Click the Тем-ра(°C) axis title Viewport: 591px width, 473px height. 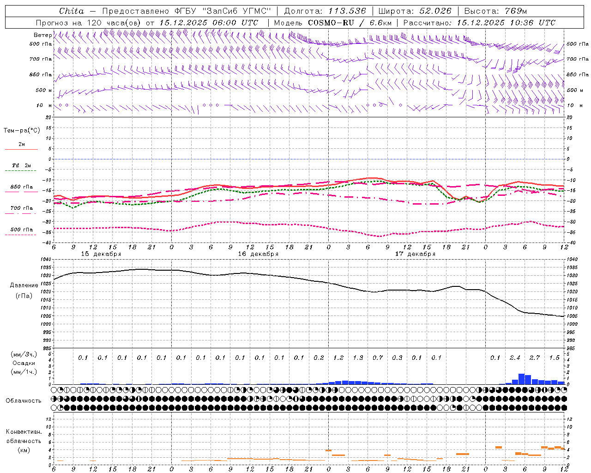coord(22,131)
